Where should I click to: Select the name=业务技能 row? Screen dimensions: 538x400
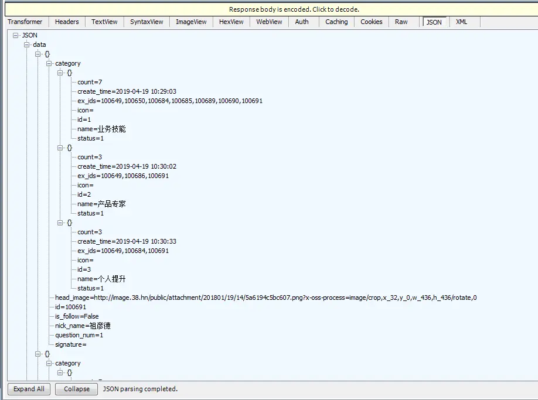pos(101,129)
